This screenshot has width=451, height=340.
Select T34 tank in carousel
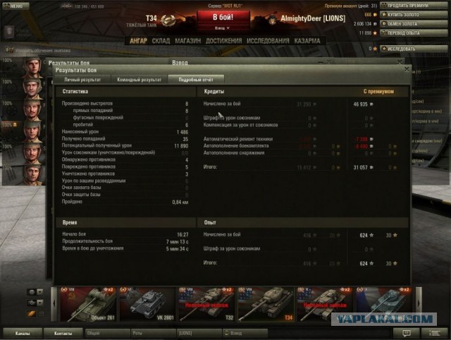click(266, 304)
